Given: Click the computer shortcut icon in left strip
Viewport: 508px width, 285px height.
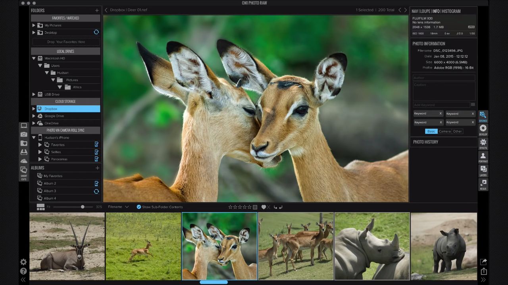Looking at the screenshot, I should click(x=24, y=125).
